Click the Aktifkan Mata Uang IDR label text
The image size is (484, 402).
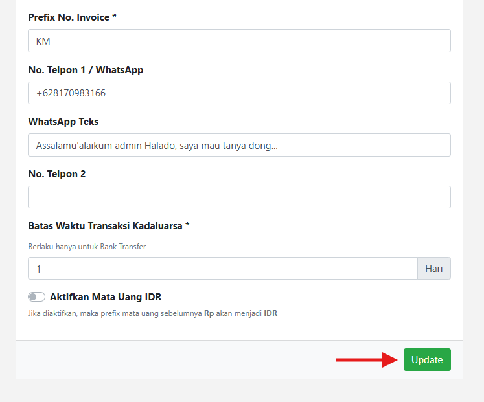106,297
